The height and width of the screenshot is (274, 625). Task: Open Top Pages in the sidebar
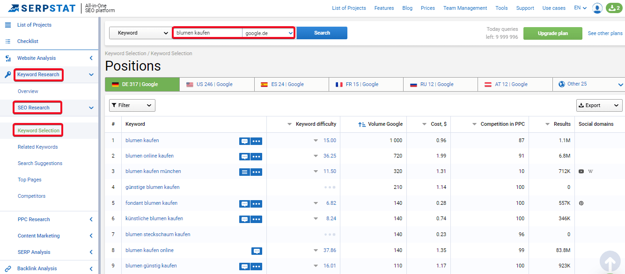(x=29, y=180)
